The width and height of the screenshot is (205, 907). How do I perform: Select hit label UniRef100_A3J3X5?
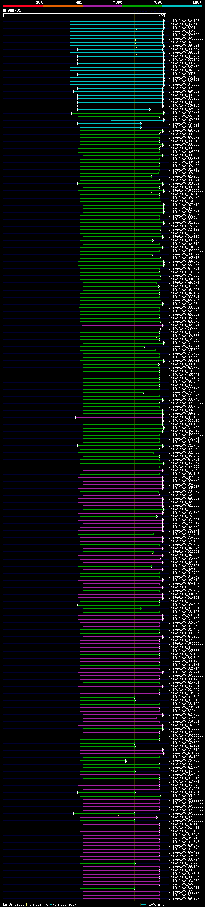[184, 513]
